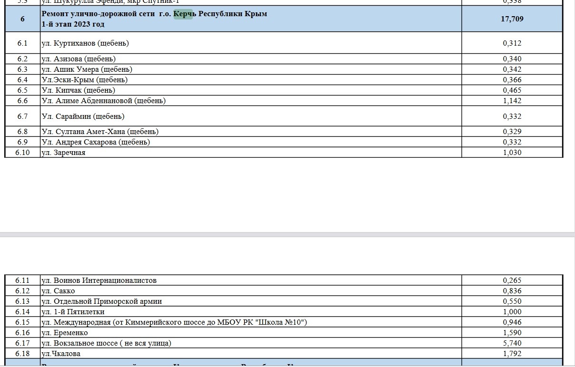Viewport: 575px width, 367px height.
Task: Select row number 6.9 cell
Action: coord(22,142)
